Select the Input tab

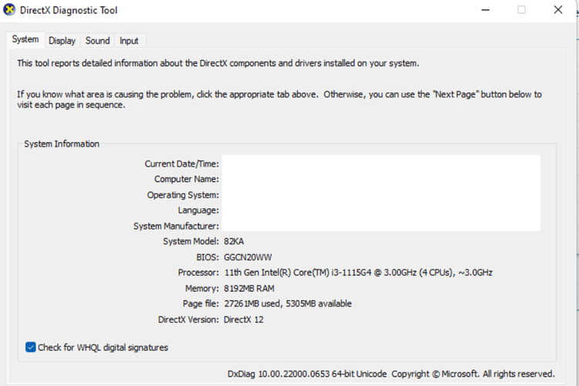click(x=129, y=40)
